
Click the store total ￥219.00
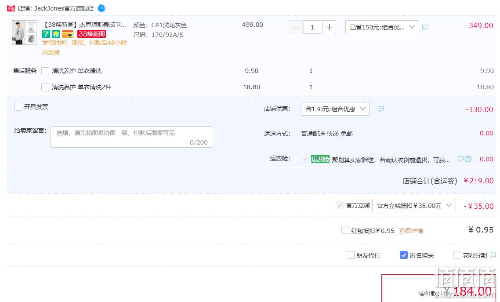pyautogui.click(x=478, y=181)
